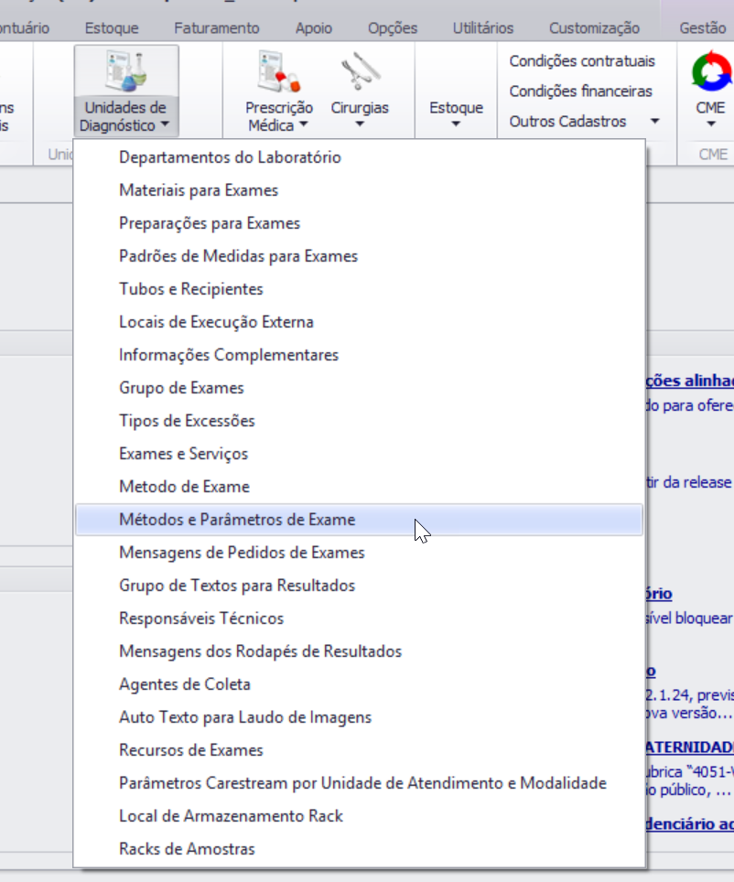Viewport: 734px width, 882px height.
Task: Click the Outros Cadastros label
Action: tap(567, 121)
